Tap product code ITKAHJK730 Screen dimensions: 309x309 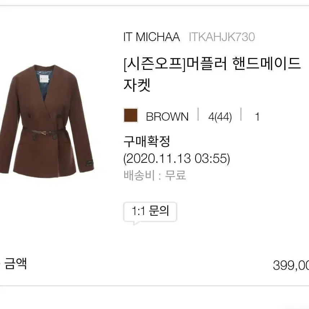pyautogui.click(x=222, y=37)
